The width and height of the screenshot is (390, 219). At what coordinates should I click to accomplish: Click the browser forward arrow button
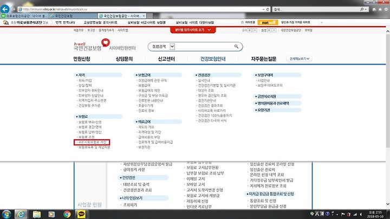click(x=13, y=9)
